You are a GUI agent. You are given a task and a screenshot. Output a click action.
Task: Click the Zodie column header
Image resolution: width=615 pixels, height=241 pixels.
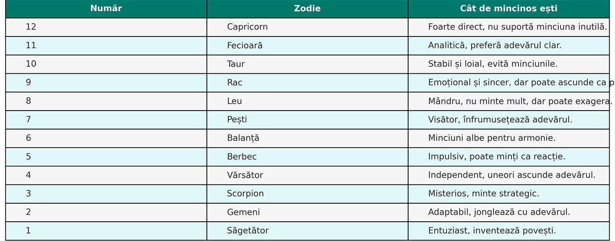pyautogui.click(x=307, y=9)
